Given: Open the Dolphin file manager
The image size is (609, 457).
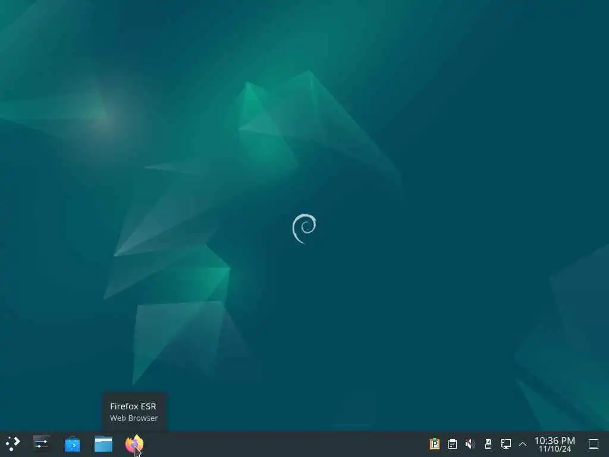Looking at the screenshot, I should [103, 444].
